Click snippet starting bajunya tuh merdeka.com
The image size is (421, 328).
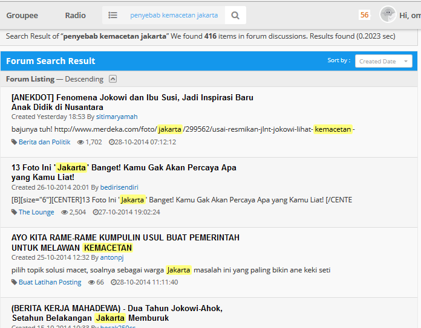(183, 129)
